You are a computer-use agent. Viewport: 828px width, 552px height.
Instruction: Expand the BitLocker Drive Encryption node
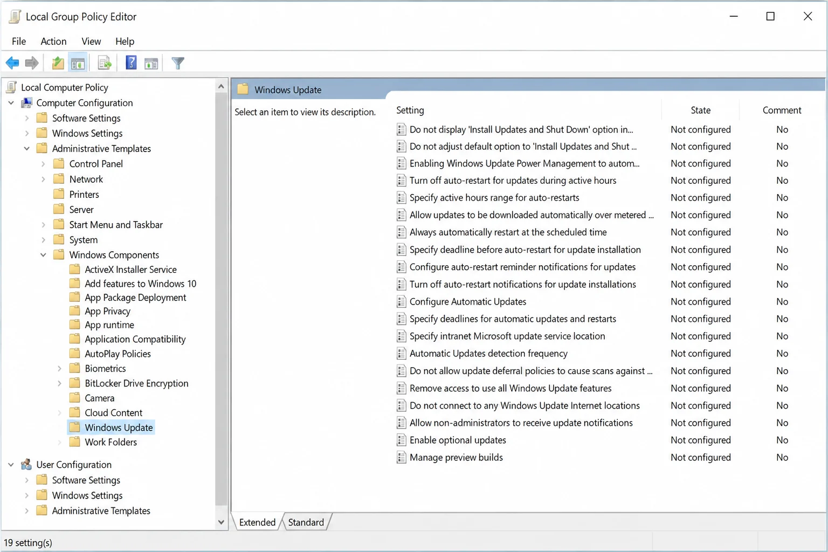(x=59, y=383)
